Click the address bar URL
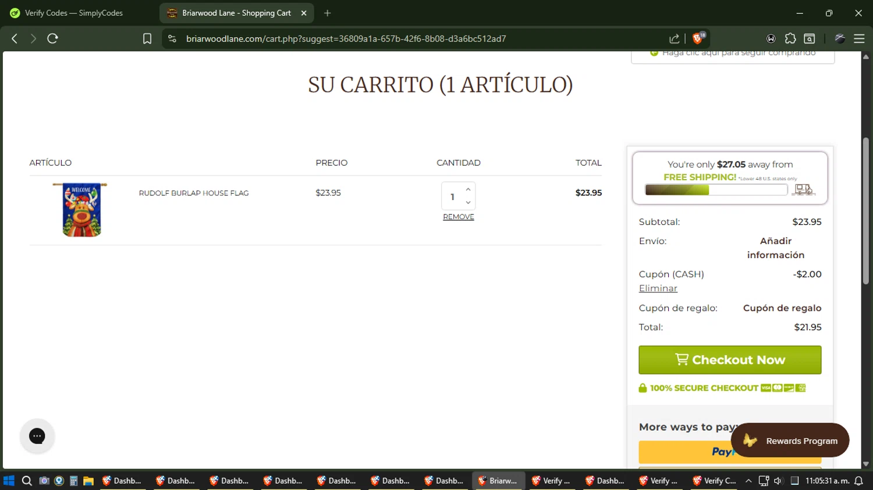This screenshot has width=873, height=490. coord(346,38)
